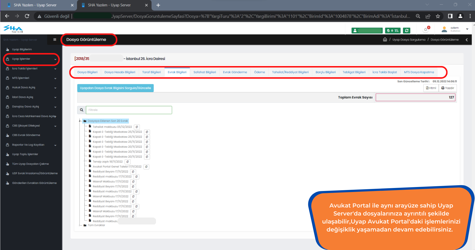The width and height of the screenshot is (475, 250).
Task: Open the browser three-dot menu
Action: click(x=470, y=16)
